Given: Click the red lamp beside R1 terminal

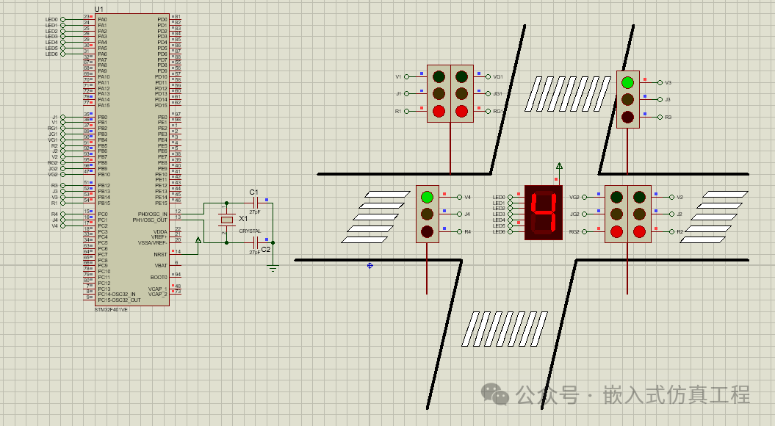Looking at the screenshot, I should [439, 111].
